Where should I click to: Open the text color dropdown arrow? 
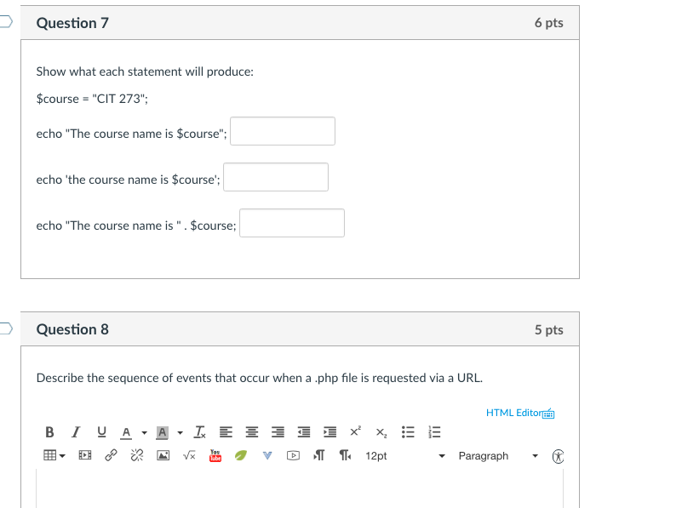(x=145, y=432)
